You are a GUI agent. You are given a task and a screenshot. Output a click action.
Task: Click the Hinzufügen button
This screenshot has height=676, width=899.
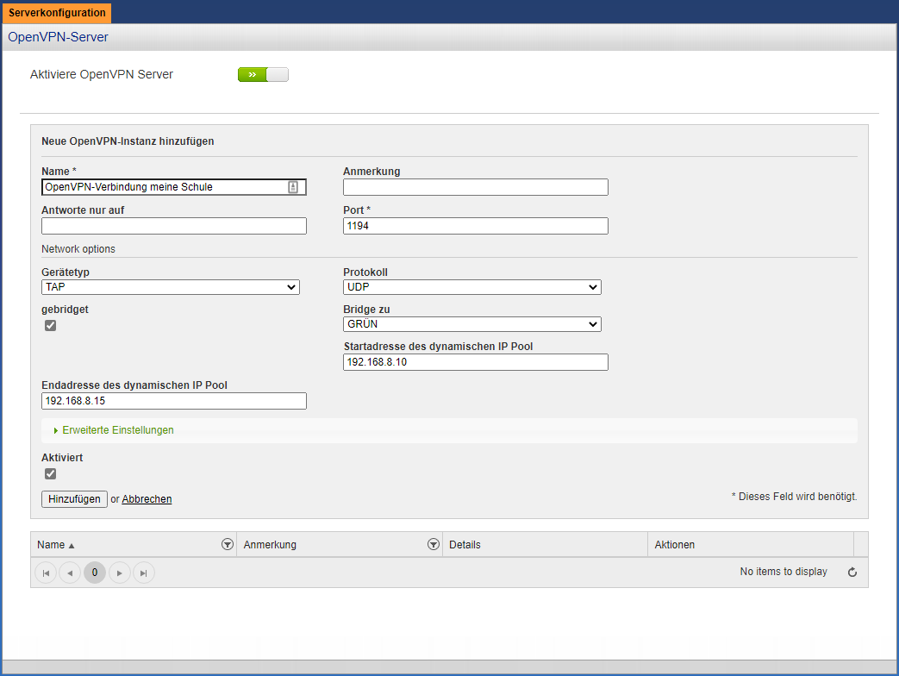74,499
